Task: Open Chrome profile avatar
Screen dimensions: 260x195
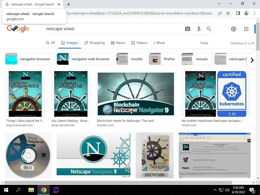Action: tap(246, 13)
